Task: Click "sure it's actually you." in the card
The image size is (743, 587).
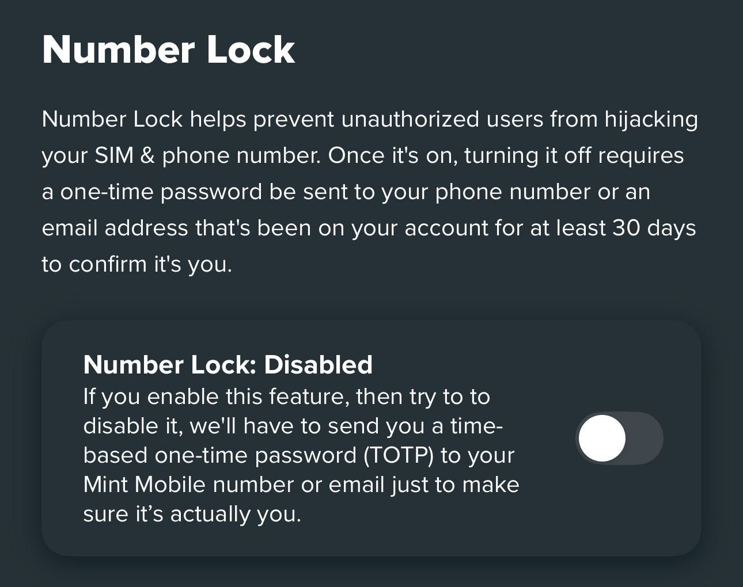Action: pyautogui.click(x=192, y=513)
